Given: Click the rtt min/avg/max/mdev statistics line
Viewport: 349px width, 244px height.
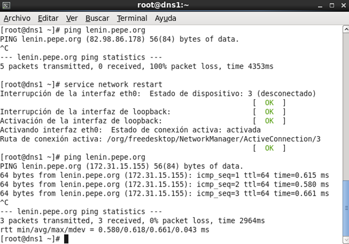Looking at the screenshot, I should 105,229.
